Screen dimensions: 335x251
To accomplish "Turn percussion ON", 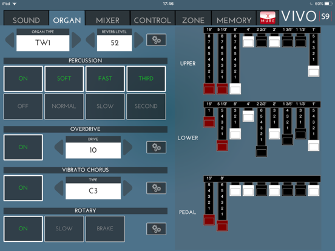I will click(23, 79).
